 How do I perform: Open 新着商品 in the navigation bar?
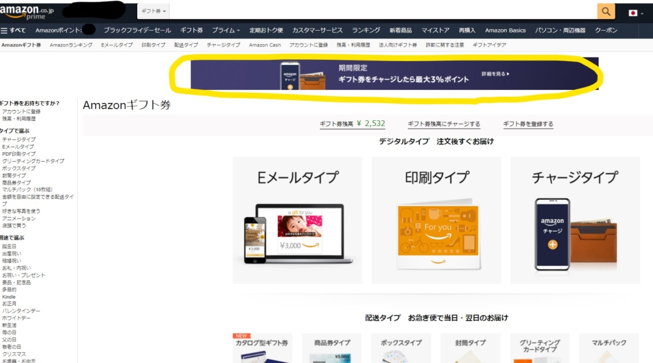400,31
